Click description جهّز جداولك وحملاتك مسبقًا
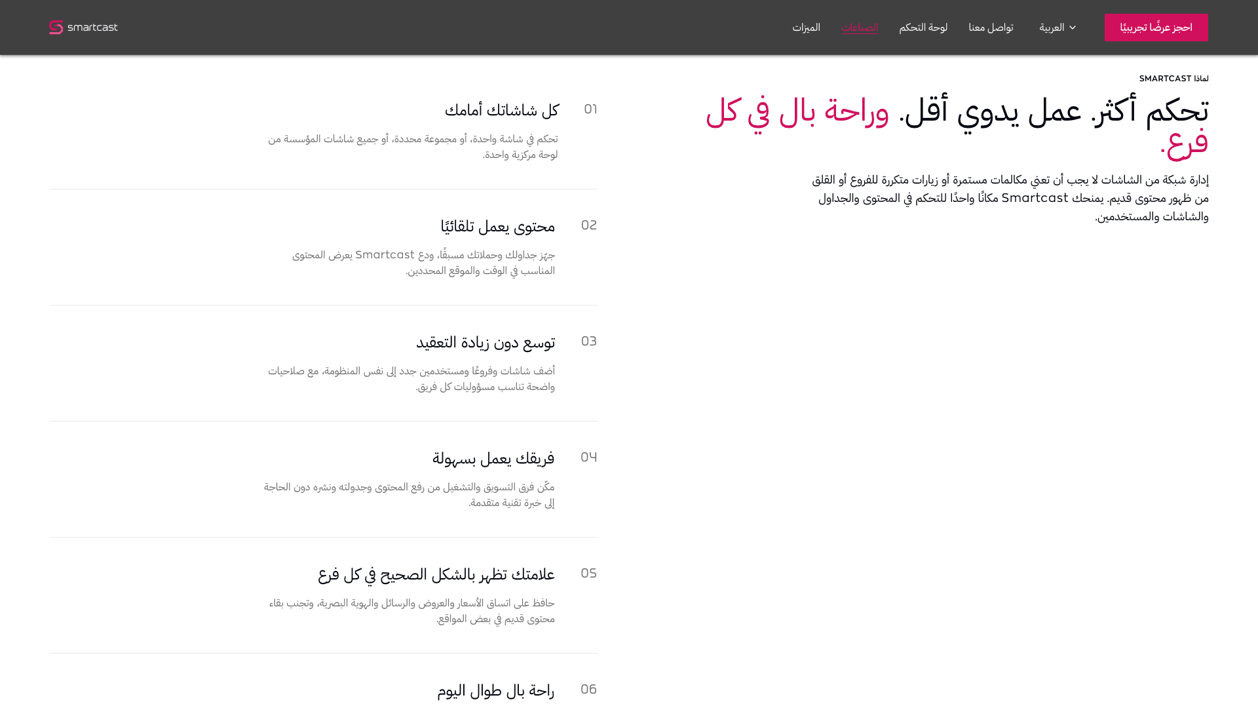Image resolution: width=1258 pixels, height=708 pixels. (423, 263)
